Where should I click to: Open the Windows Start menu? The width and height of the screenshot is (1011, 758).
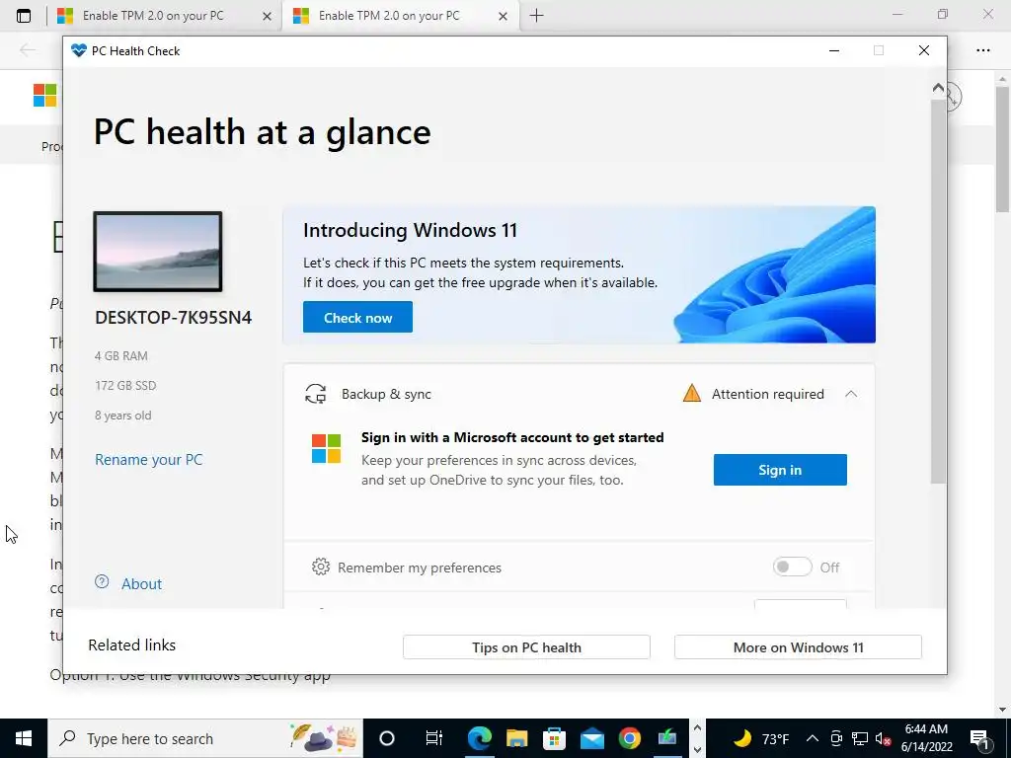pos(24,738)
